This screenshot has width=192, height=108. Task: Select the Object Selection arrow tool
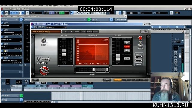72,13
